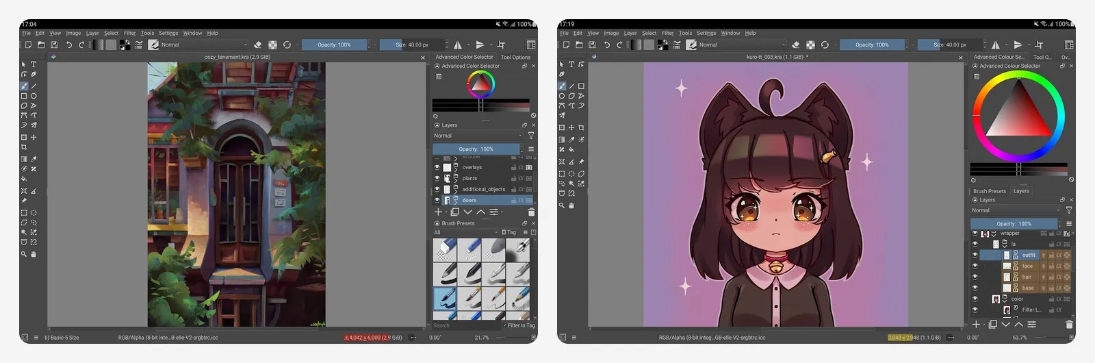Delete layer with trash icon in left window

pos(531,212)
